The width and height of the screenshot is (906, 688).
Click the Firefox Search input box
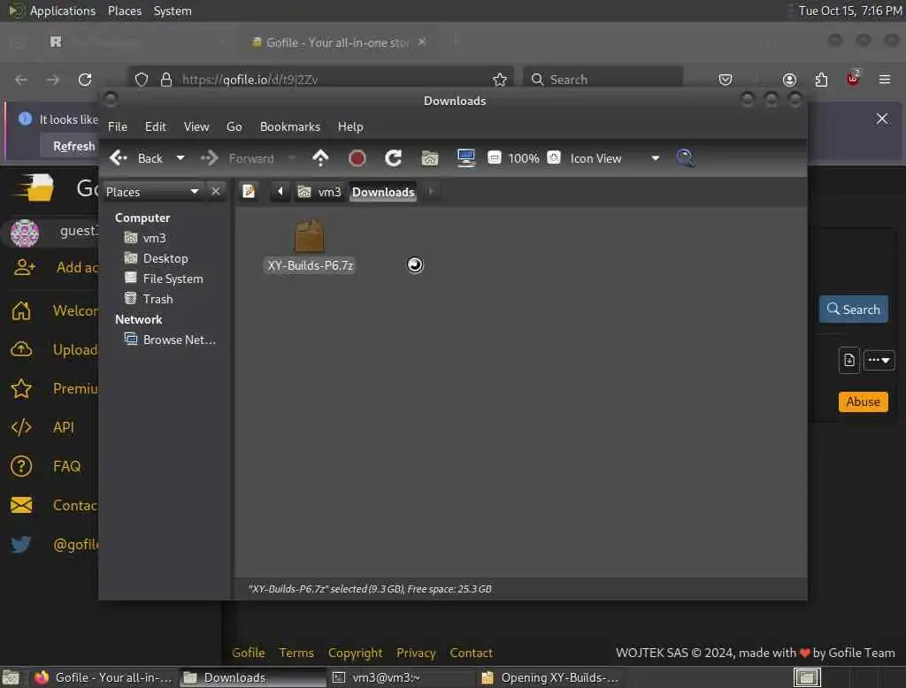coord(603,79)
